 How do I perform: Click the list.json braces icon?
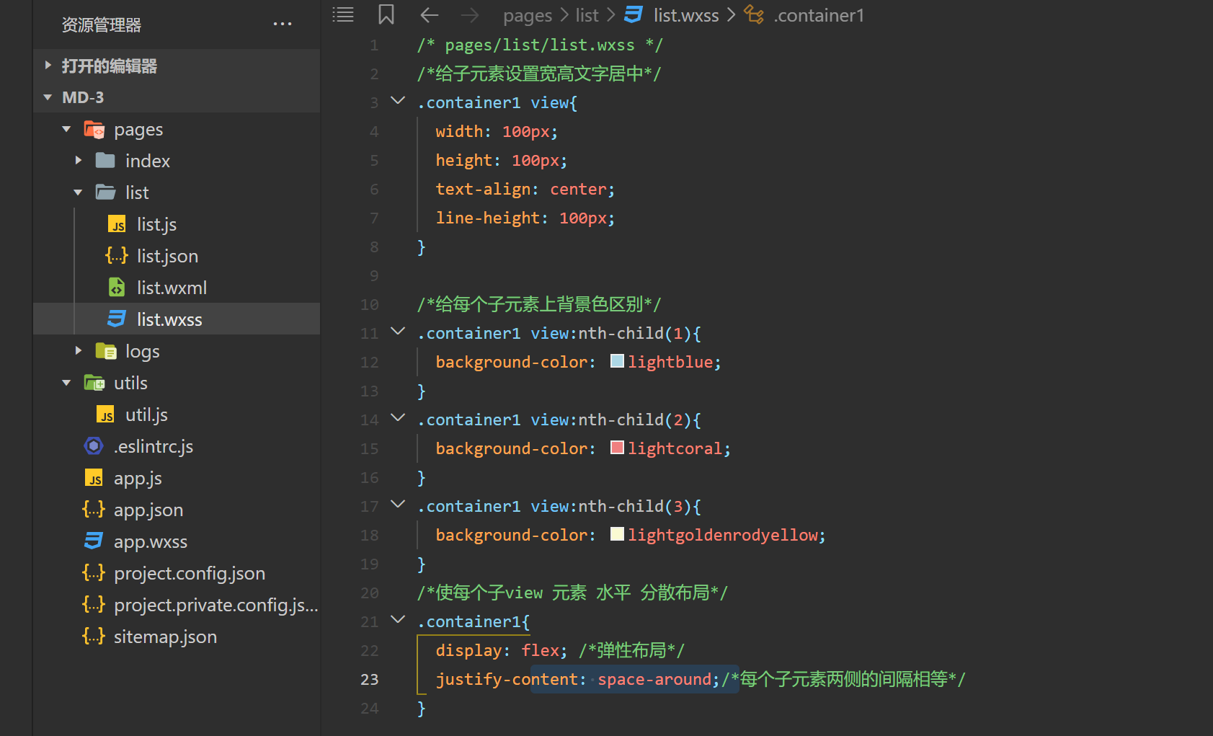pos(116,255)
